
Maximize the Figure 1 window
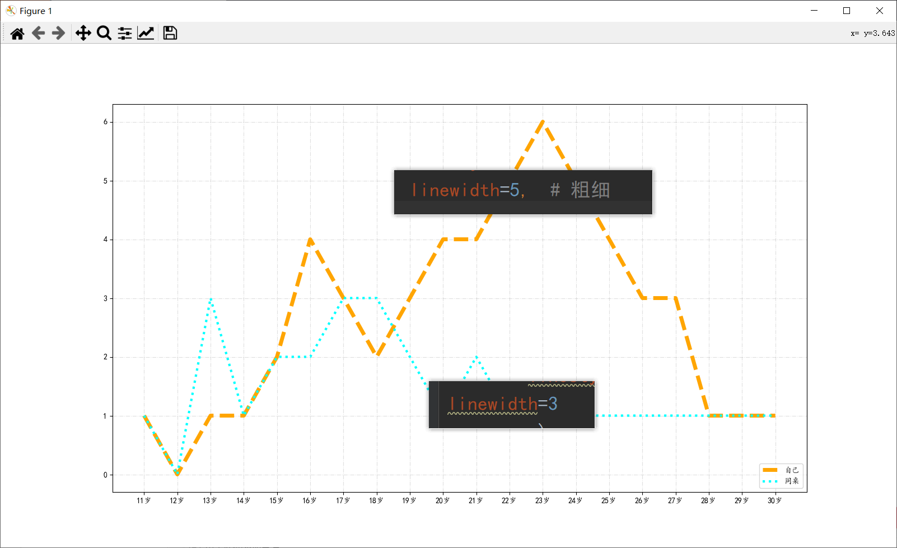[x=847, y=11]
